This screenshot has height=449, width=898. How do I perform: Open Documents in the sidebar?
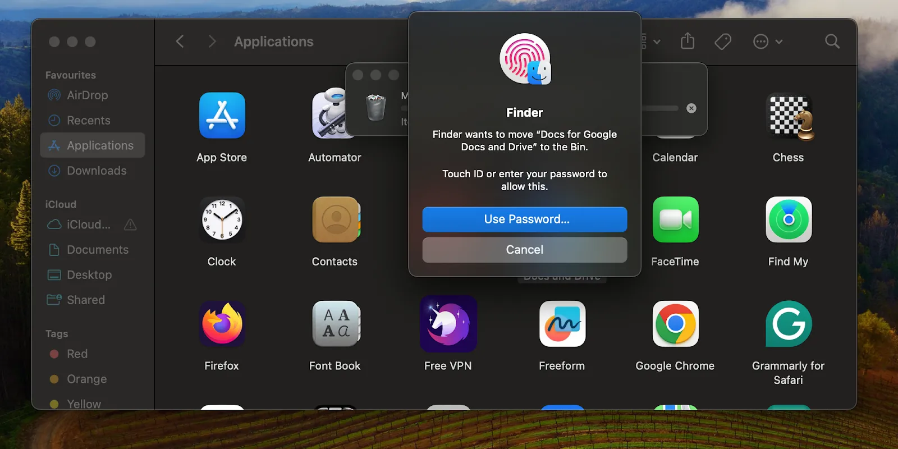tap(93, 250)
